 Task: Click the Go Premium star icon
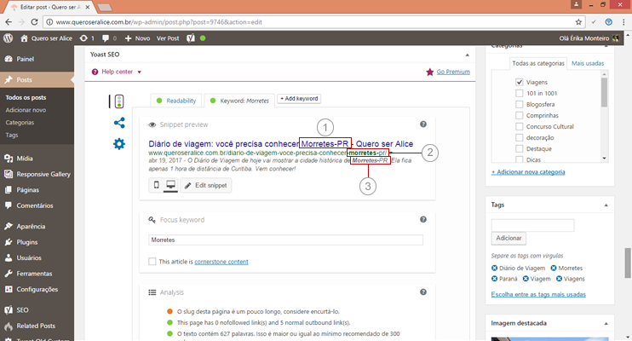click(429, 72)
